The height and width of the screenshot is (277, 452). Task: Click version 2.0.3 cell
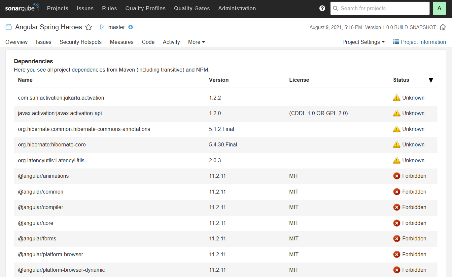pos(215,160)
